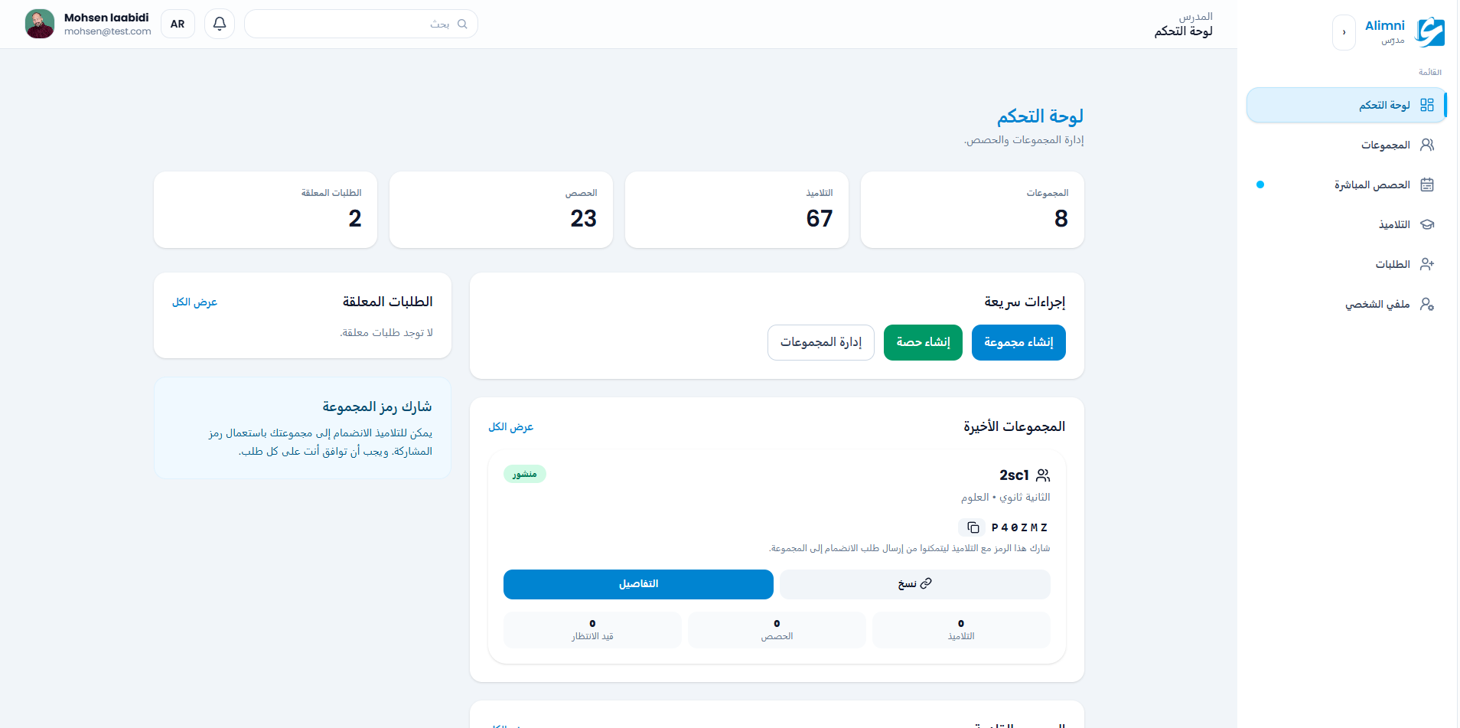Click the search magnifier icon
Viewport: 1460px width, 728px height.
click(462, 24)
